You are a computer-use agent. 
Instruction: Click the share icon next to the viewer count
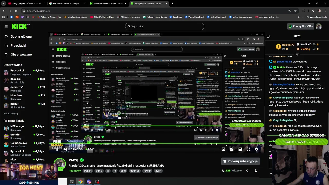pyautogui.click(x=247, y=171)
